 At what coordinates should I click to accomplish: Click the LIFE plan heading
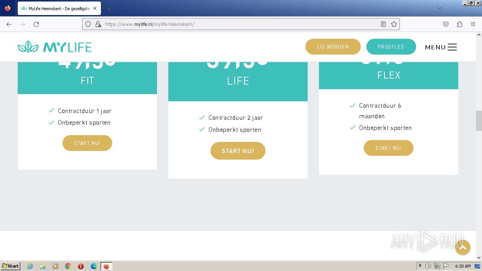[x=238, y=81]
